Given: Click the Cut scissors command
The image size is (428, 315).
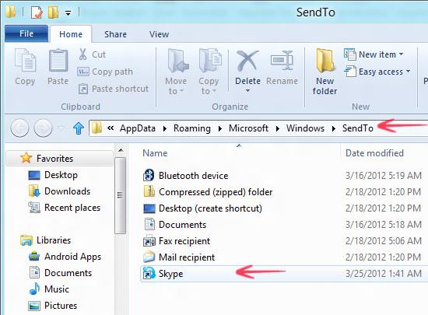Looking at the screenshot, I should pyautogui.click(x=92, y=54).
